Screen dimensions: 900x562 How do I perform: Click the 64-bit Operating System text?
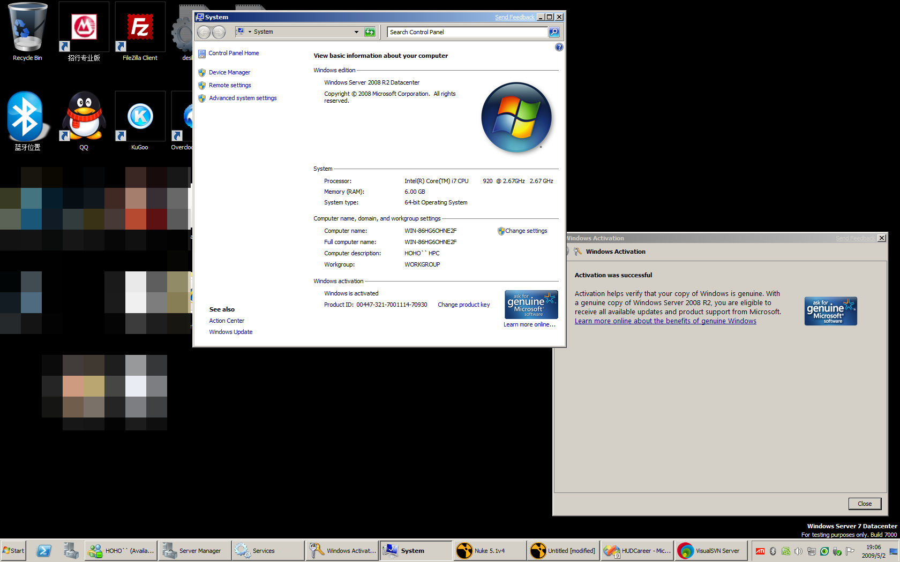pos(436,202)
